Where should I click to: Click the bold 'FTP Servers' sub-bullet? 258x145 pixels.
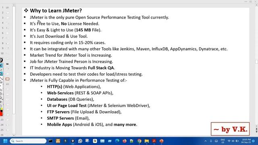[58, 112]
